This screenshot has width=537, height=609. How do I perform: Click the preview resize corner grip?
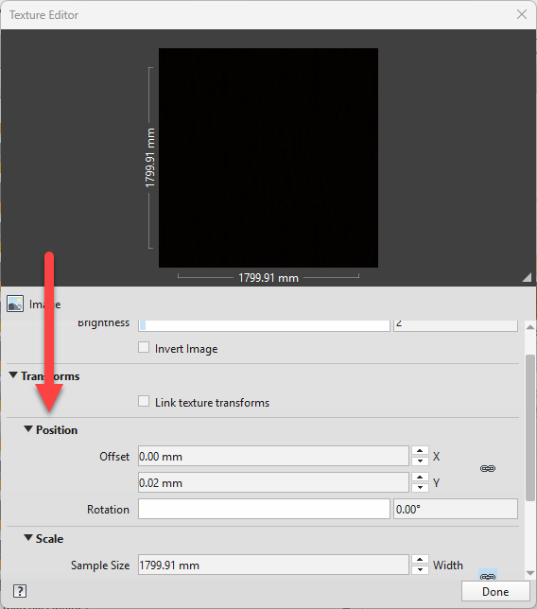point(527,277)
